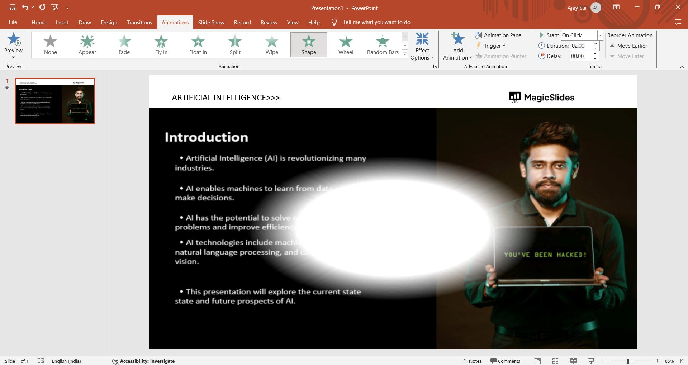Open the Transitions tab
Screen dimensions: 688x365
139,22
